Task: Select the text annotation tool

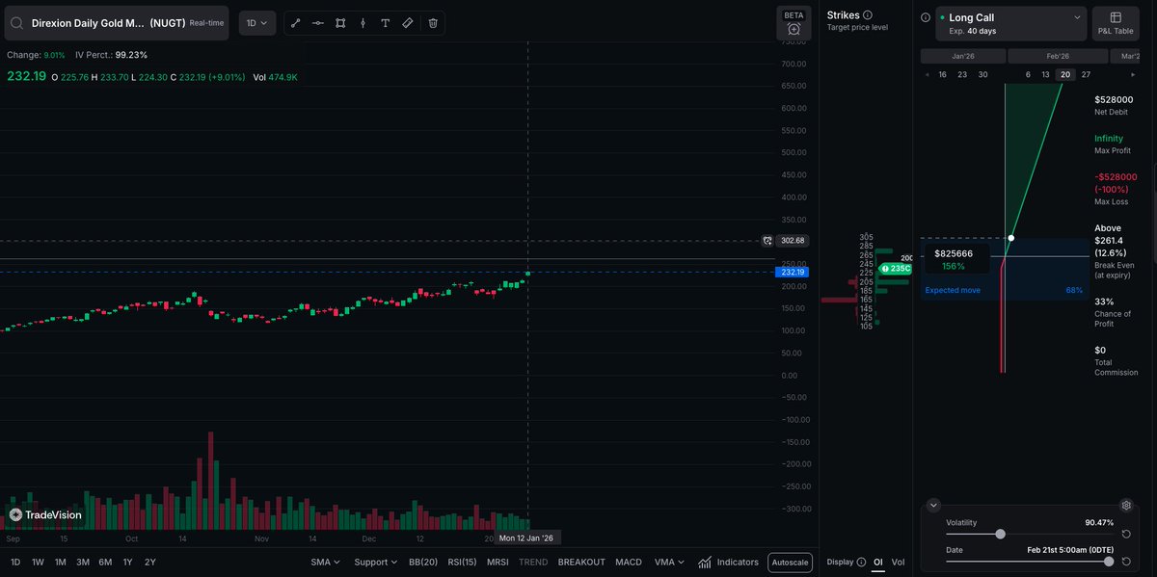Action: coord(386,22)
